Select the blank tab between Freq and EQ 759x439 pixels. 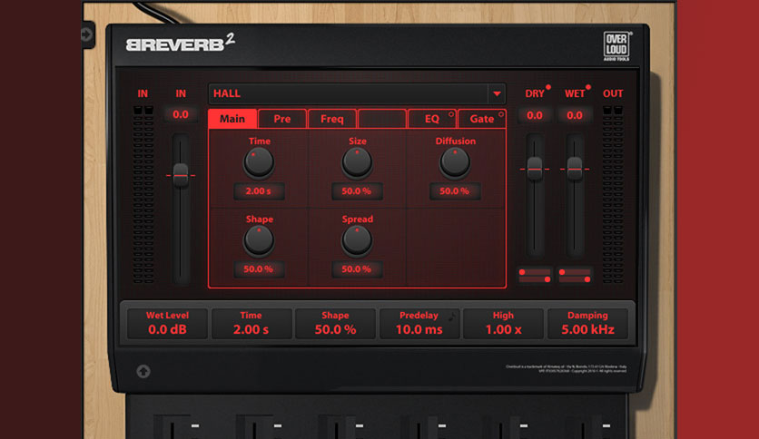382,119
